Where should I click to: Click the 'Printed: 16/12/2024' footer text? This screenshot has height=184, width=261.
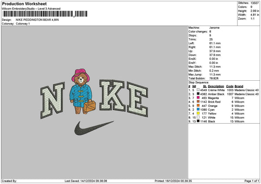[173, 181]
